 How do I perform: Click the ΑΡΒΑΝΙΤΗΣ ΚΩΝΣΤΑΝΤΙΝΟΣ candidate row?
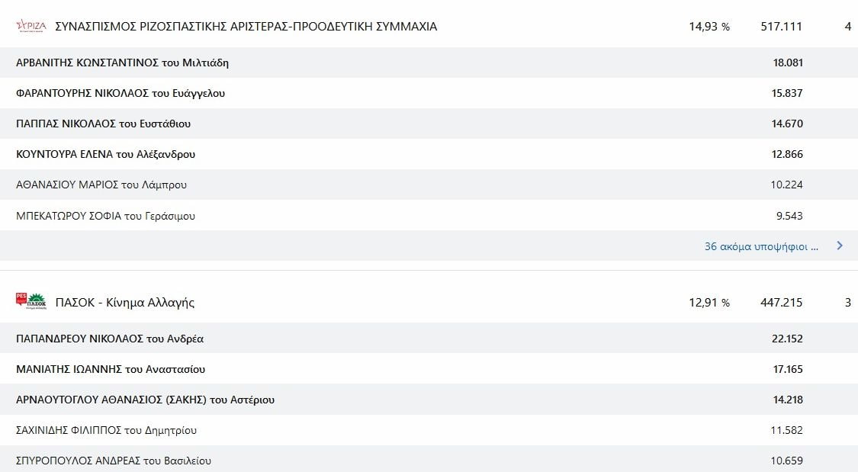click(122, 63)
